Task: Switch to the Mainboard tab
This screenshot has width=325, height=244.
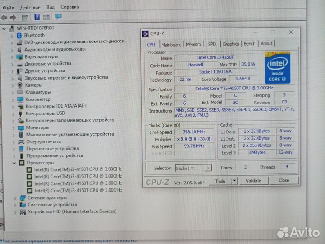Action: (x=172, y=45)
